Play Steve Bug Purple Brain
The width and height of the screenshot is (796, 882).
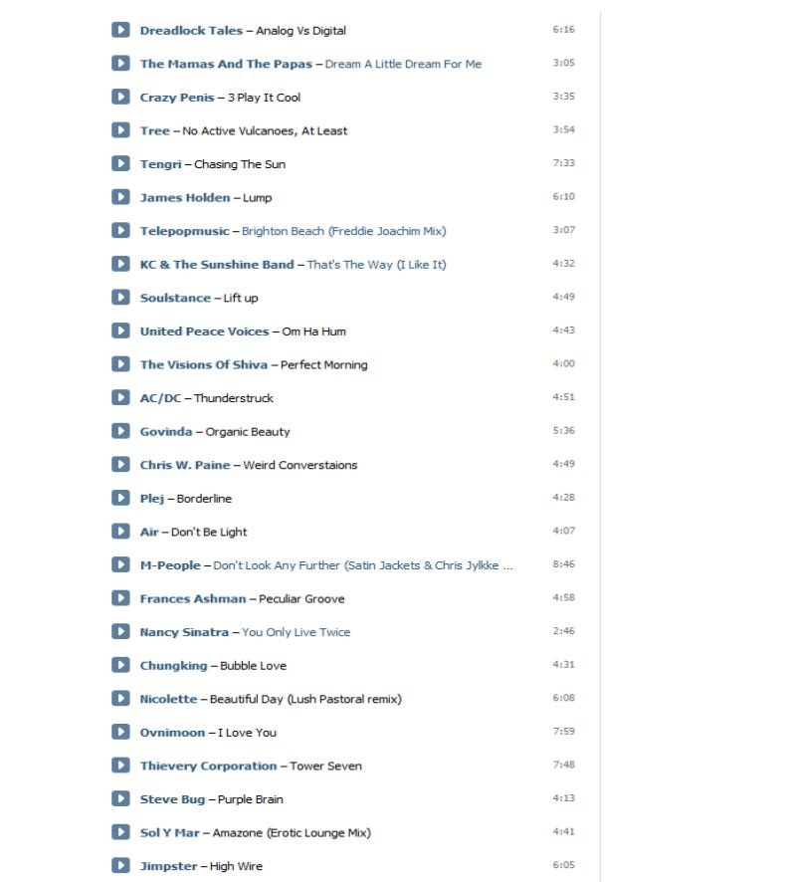tap(120, 798)
